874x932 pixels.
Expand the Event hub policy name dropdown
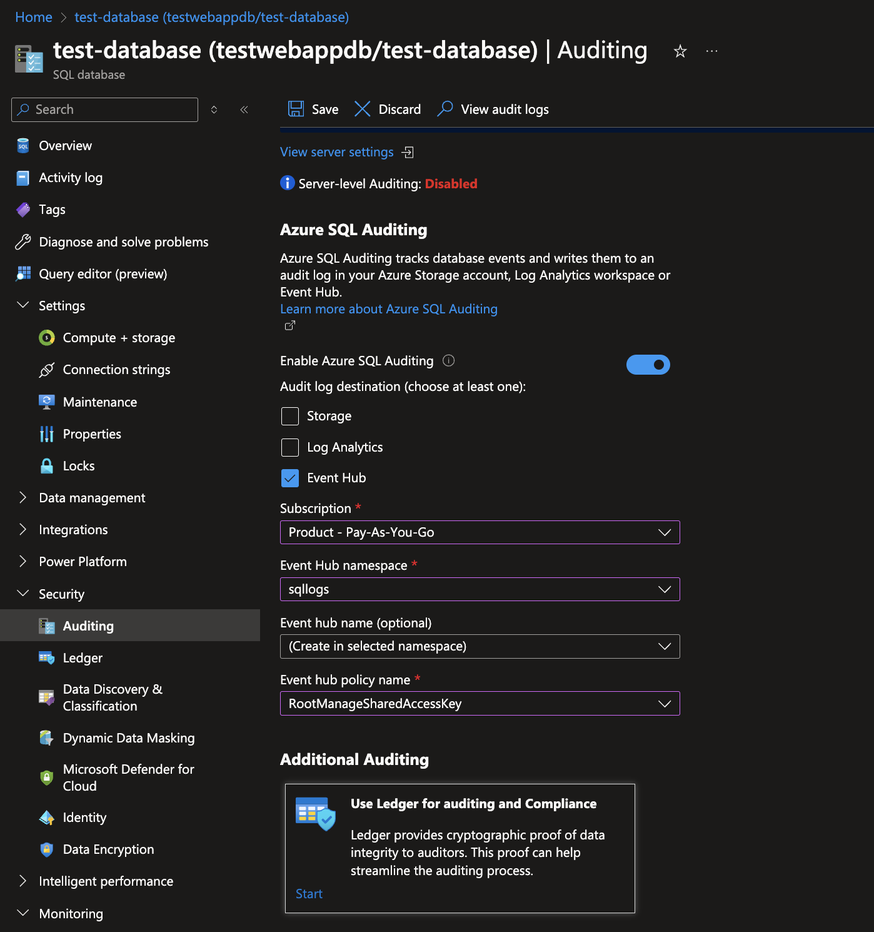[x=480, y=704]
